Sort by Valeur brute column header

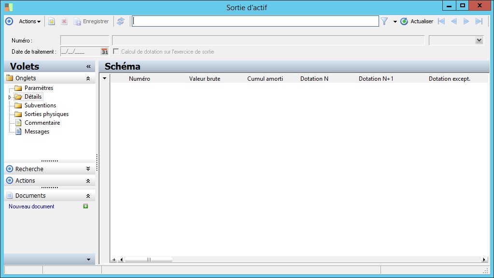[x=205, y=79]
